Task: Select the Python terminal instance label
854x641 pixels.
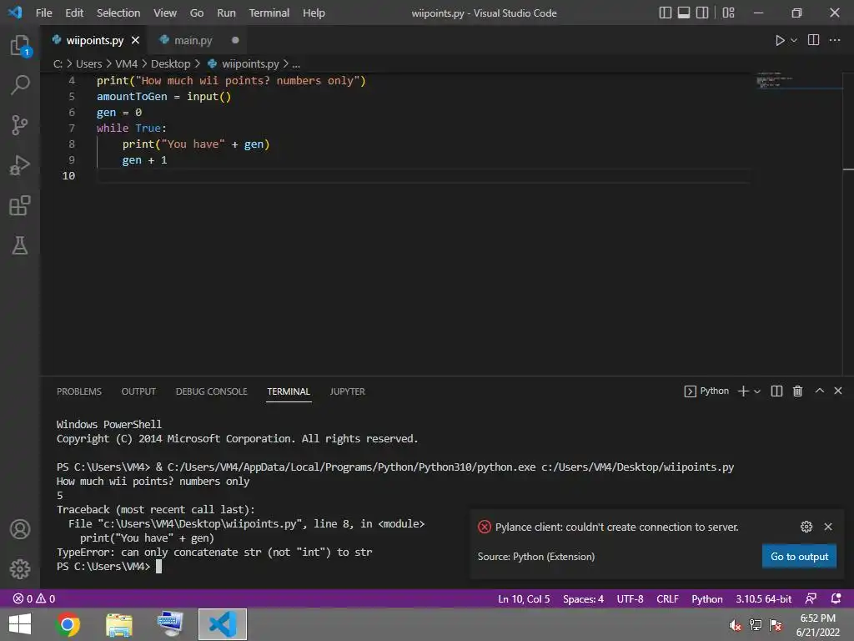Action: point(706,391)
